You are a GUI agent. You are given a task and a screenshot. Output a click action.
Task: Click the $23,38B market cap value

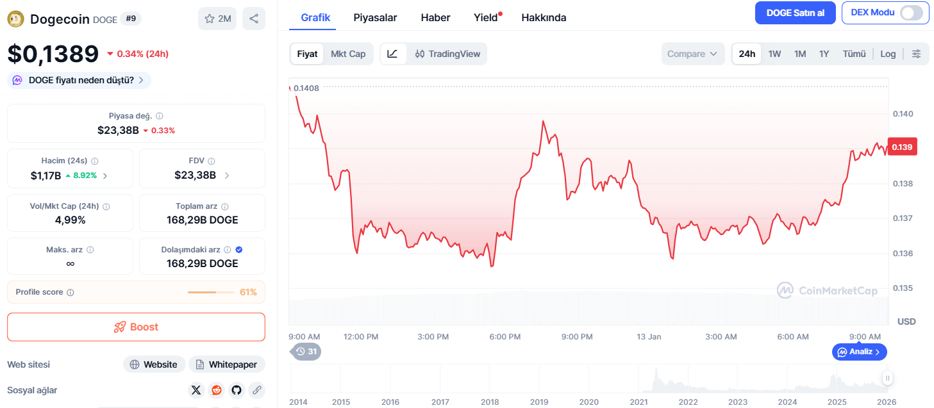click(x=118, y=130)
